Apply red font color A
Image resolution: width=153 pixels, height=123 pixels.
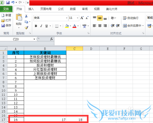click(x=74, y=26)
